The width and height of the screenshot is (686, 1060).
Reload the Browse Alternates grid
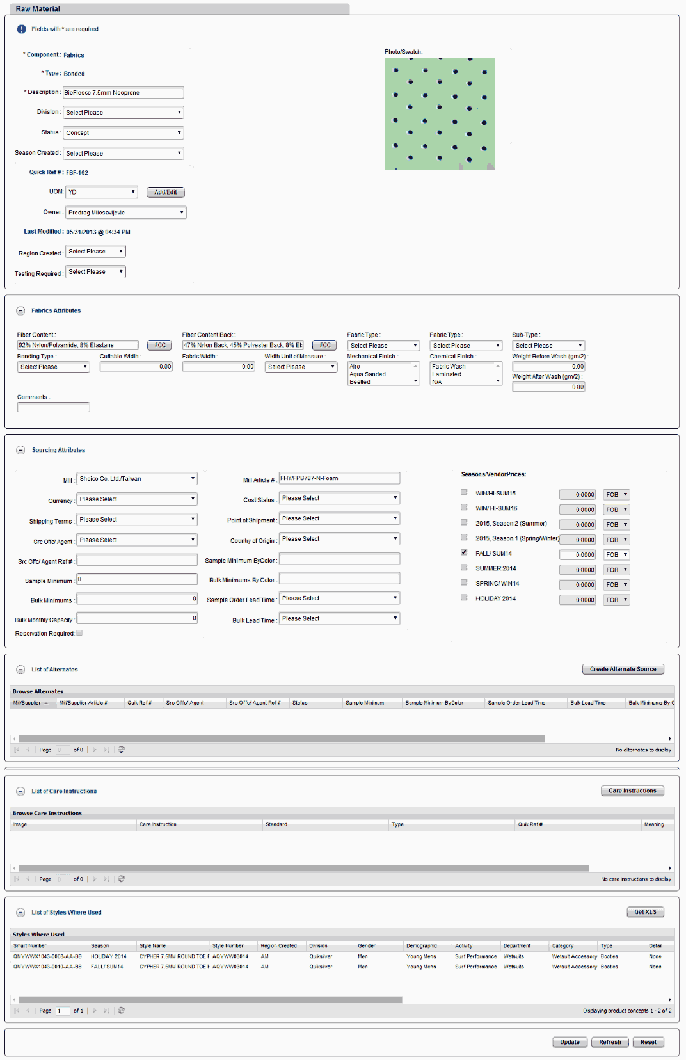coord(121,750)
